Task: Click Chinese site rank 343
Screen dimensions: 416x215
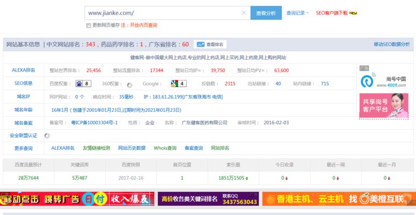Action: click(x=90, y=44)
